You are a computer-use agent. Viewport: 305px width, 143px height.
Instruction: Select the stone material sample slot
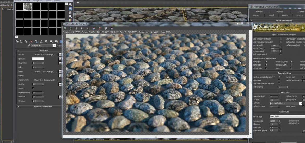click(x=28, y=7)
